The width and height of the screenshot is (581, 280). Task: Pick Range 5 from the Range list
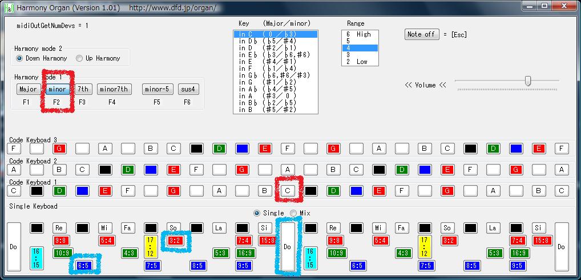[360, 41]
